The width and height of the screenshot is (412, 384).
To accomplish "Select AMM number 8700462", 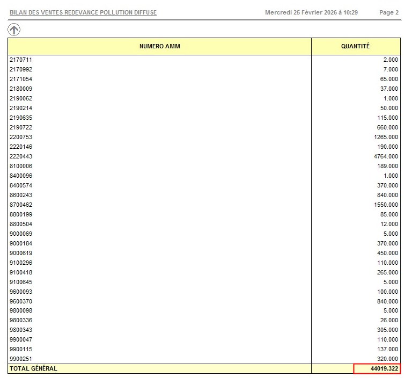I will coord(21,205).
